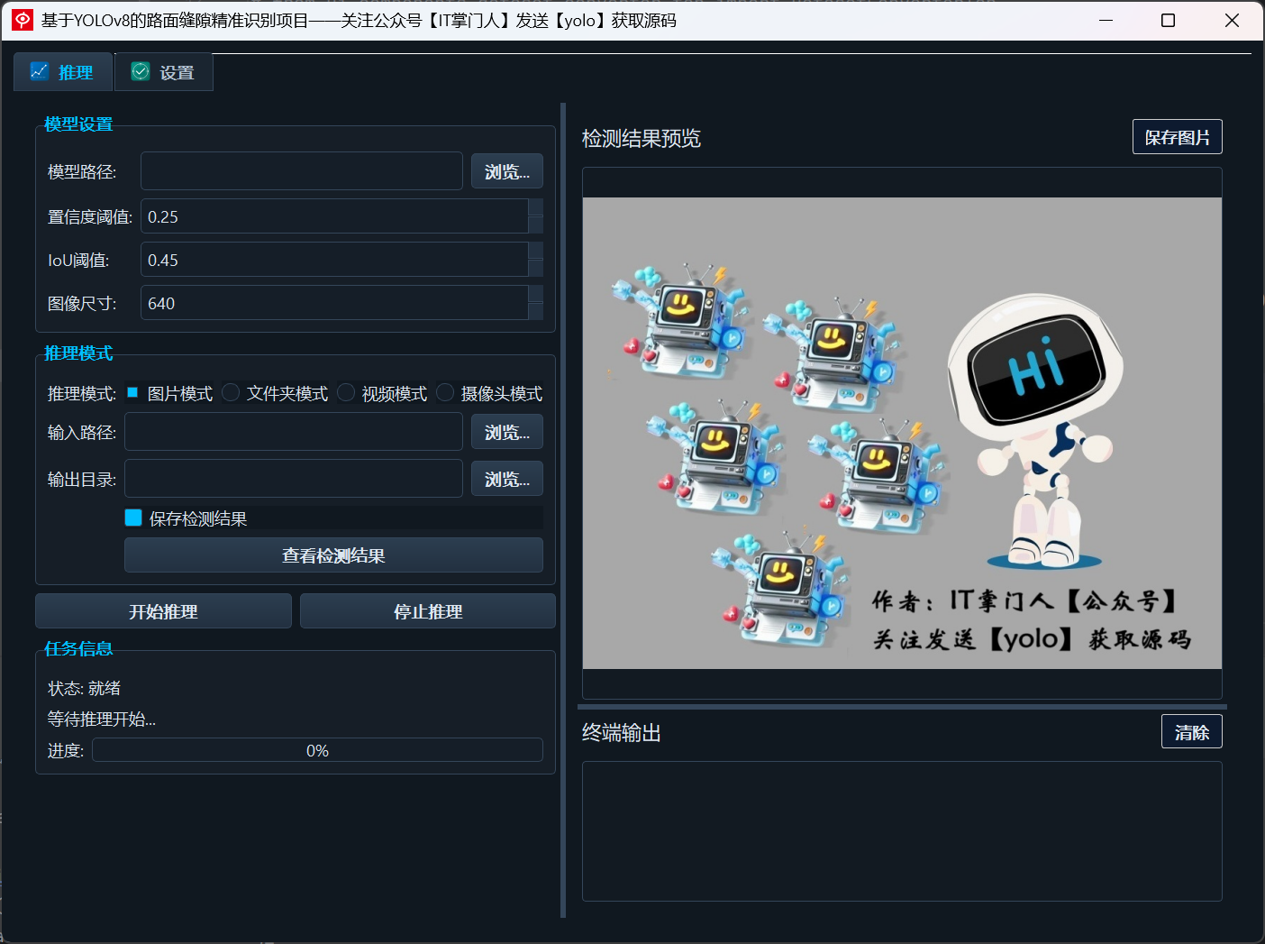The image size is (1265, 944).
Task: Select the 视频模式 radio button
Action: click(346, 392)
